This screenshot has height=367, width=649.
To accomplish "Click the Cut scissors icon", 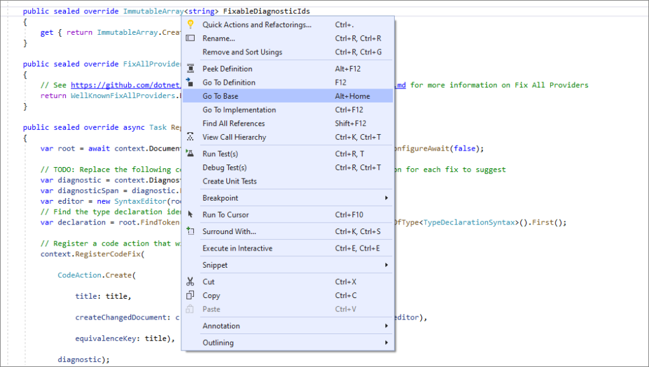I will click(x=190, y=282).
